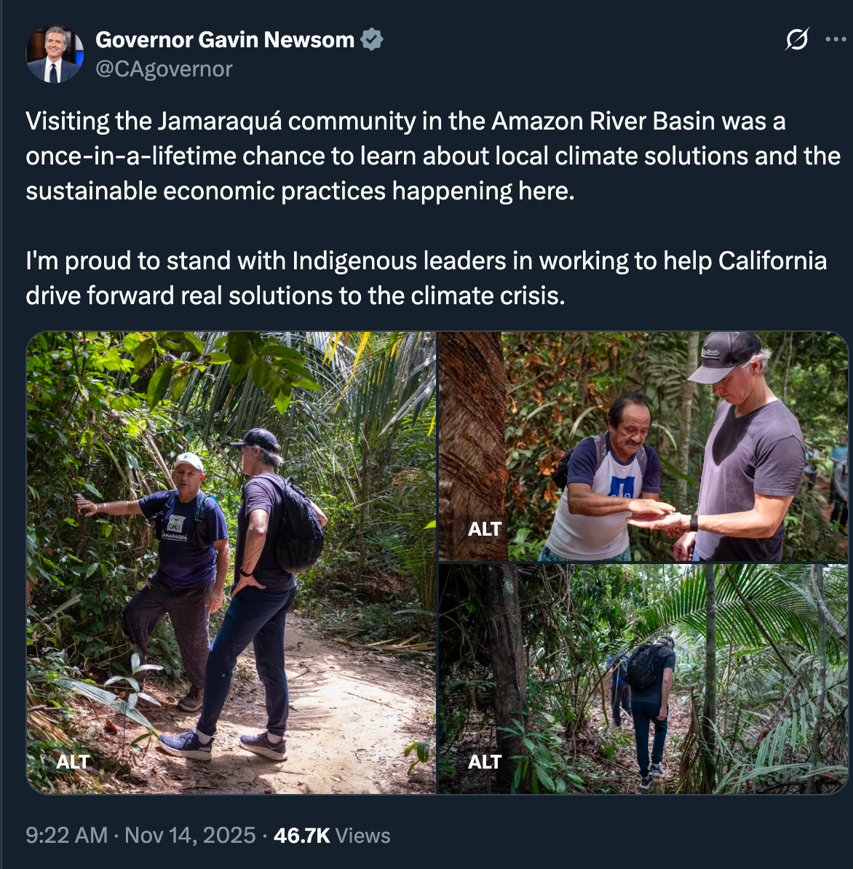Click the Views label beside 46.7K
Screen dimensions: 853x869
point(363,835)
